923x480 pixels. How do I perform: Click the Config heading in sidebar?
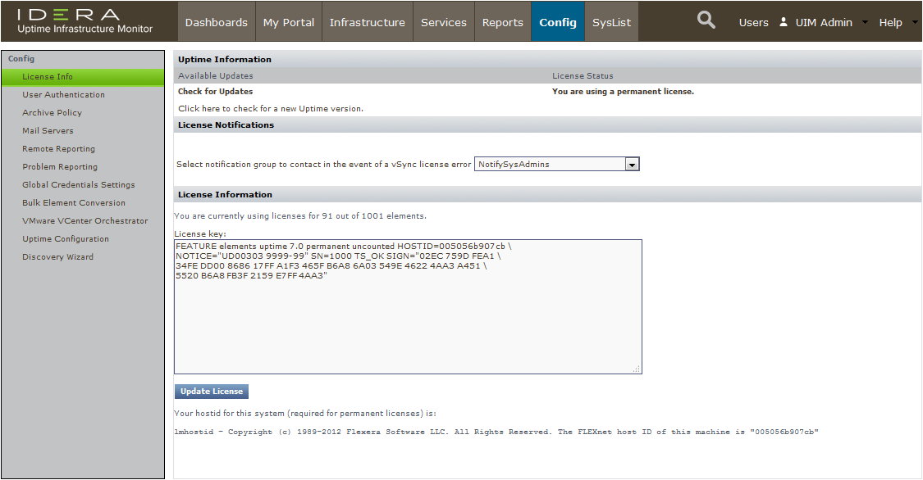(21, 59)
